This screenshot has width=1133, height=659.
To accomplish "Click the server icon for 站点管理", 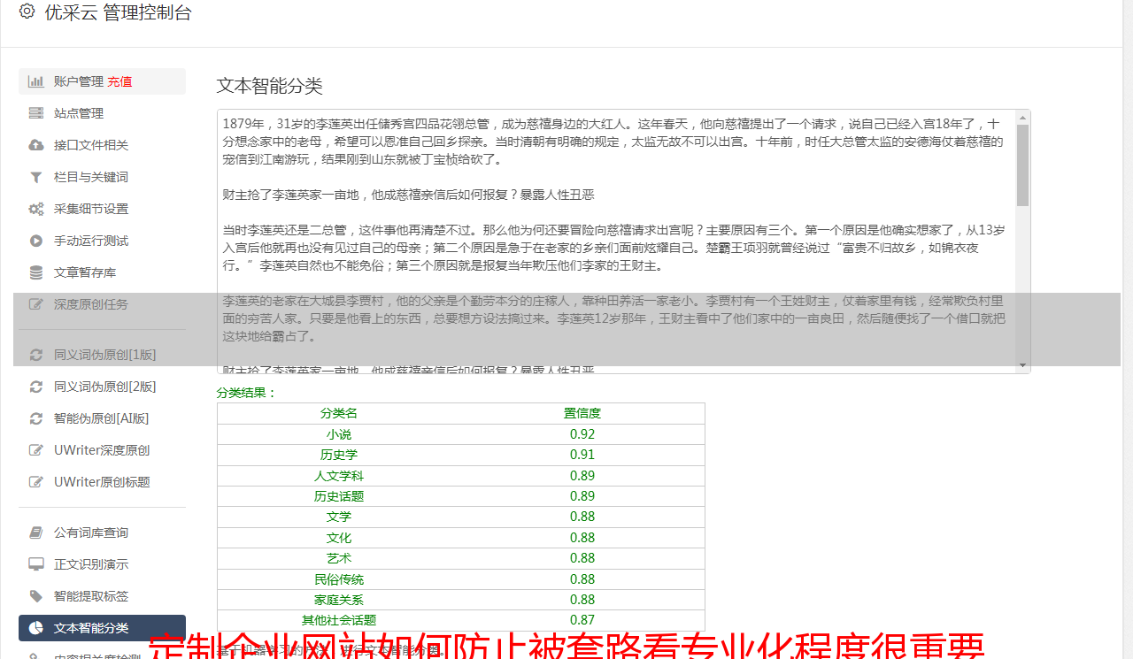I will pyautogui.click(x=36, y=113).
